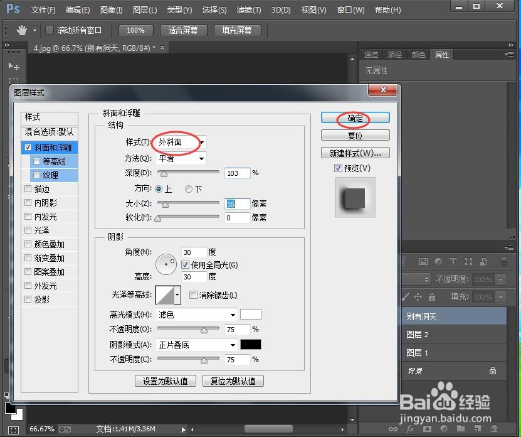Open 阴影模式 dropdown showing 正片叠底
The height and width of the screenshot is (437, 521).
point(196,345)
